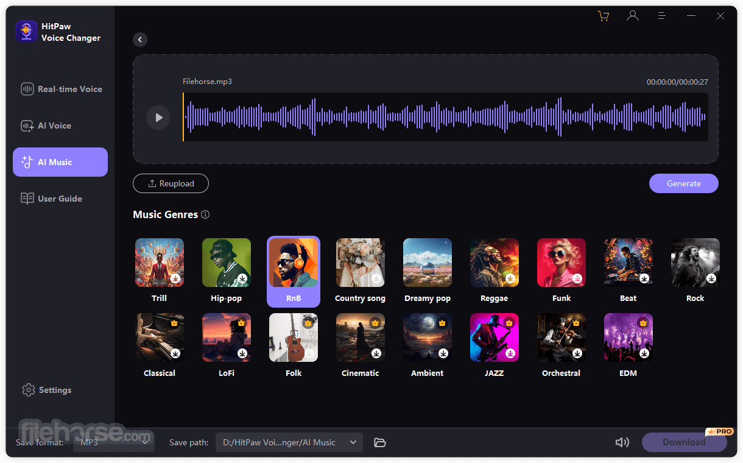Select the Ambient genre thumbnail
Image resolution: width=743 pixels, height=463 pixels.
click(428, 338)
